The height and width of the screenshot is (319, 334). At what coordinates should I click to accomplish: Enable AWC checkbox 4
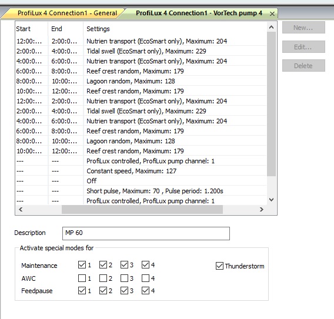click(x=145, y=278)
